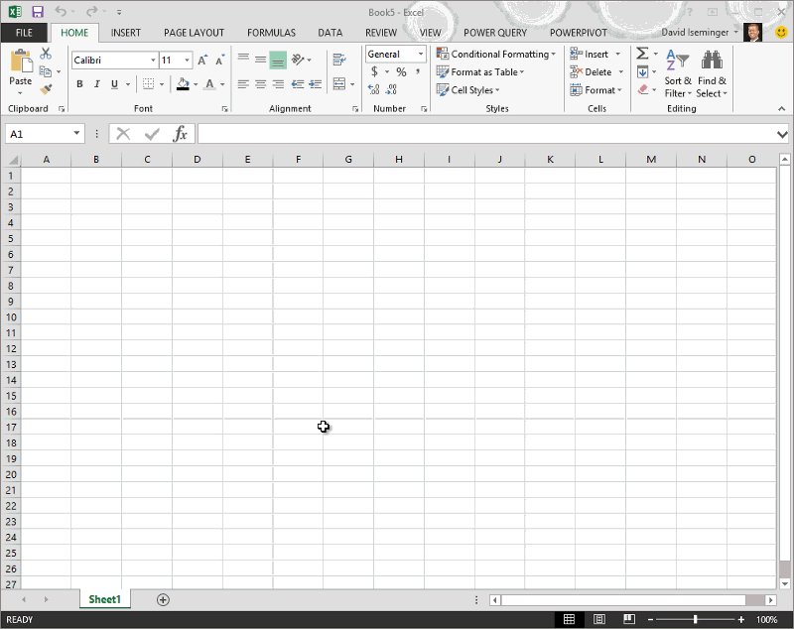This screenshot has height=629, width=794.
Task: Click the Cut scissors icon
Action: click(46, 54)
